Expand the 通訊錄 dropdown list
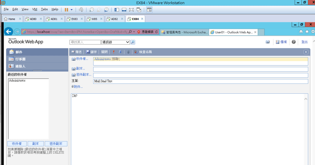The width and height of the screenshot is (315, 165). (127, 42)
